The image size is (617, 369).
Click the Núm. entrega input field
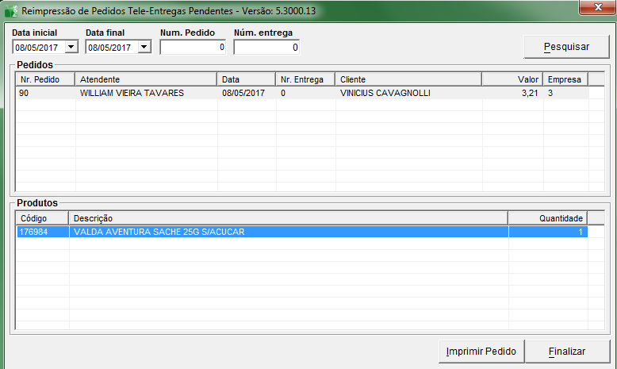pyautogui.click(x=266, y=48)
